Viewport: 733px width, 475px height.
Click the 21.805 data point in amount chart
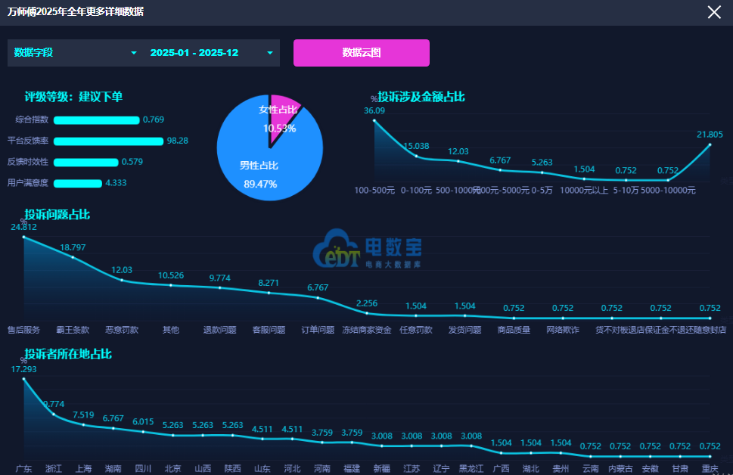pos(710,144)
